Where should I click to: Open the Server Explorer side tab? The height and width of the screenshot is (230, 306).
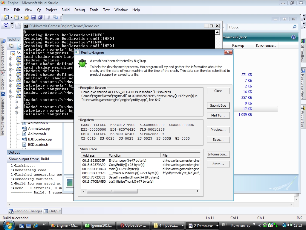(x=3, y=54)
